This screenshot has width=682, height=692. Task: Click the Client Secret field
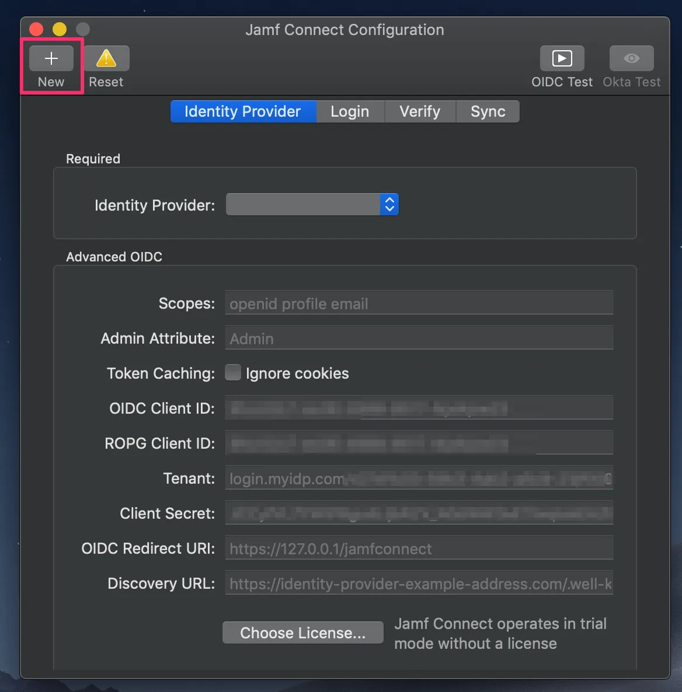[419, 512]
